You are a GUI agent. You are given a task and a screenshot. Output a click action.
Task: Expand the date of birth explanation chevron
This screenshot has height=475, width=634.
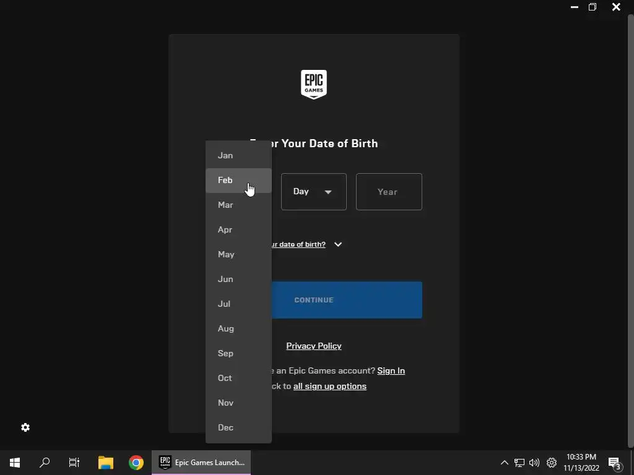338,244
